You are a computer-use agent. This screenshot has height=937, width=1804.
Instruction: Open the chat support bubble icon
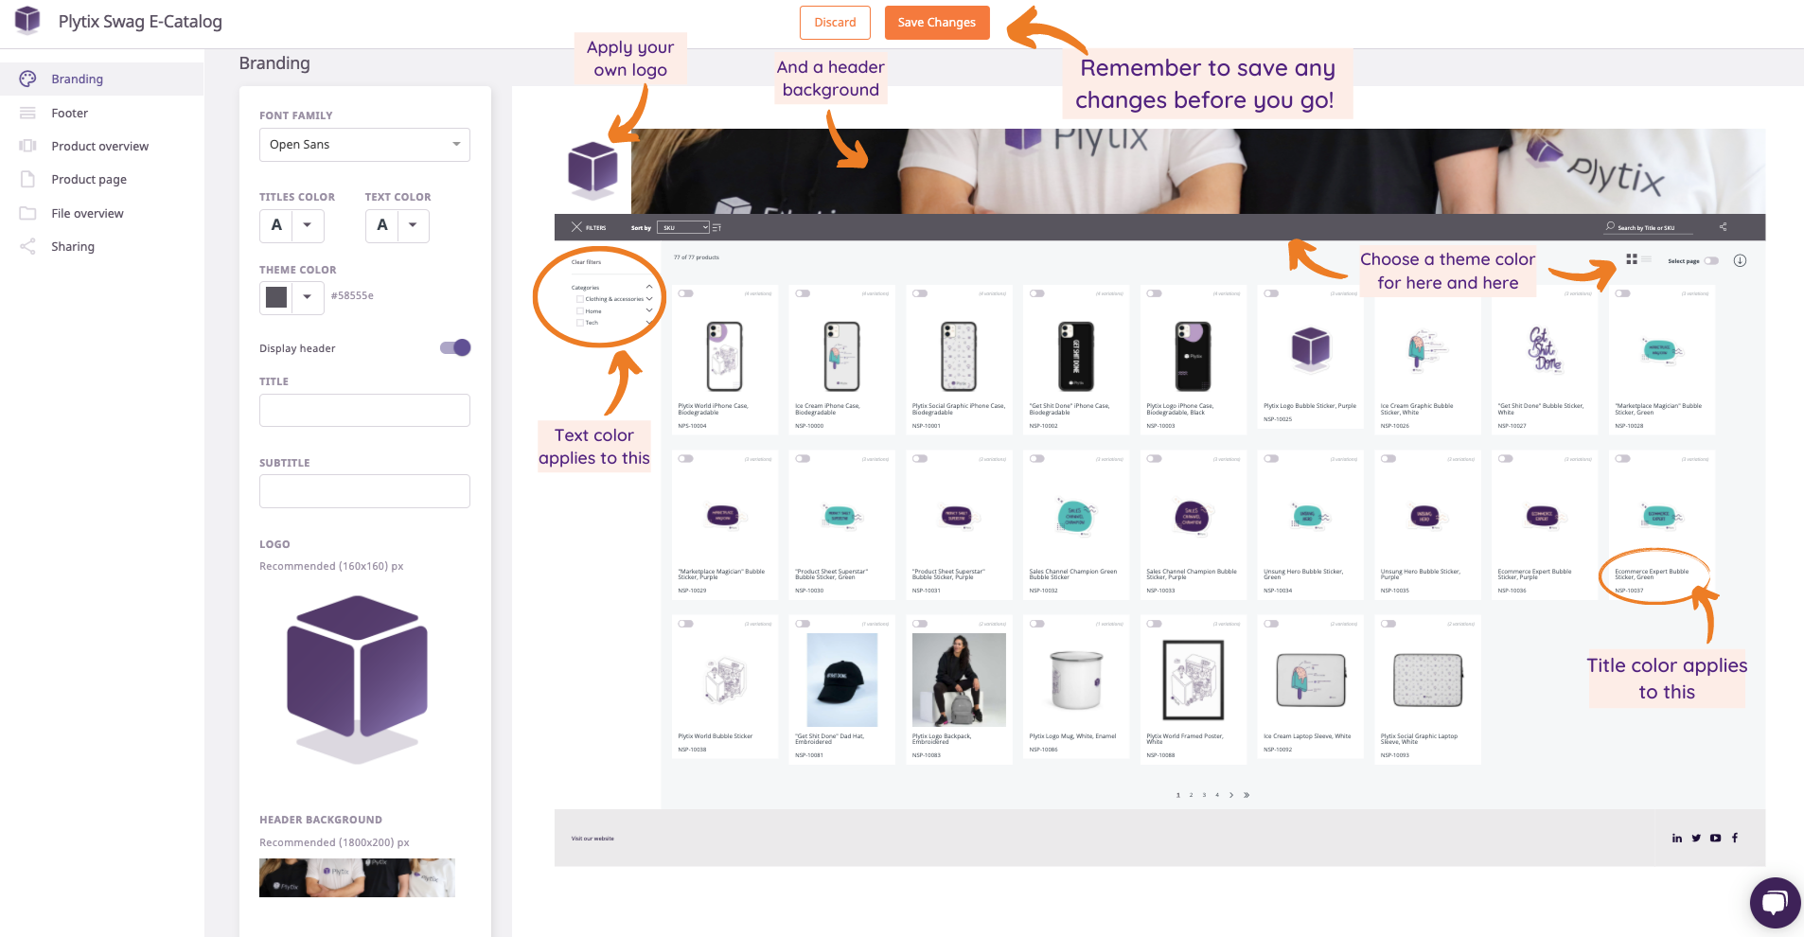(1775, 902)
